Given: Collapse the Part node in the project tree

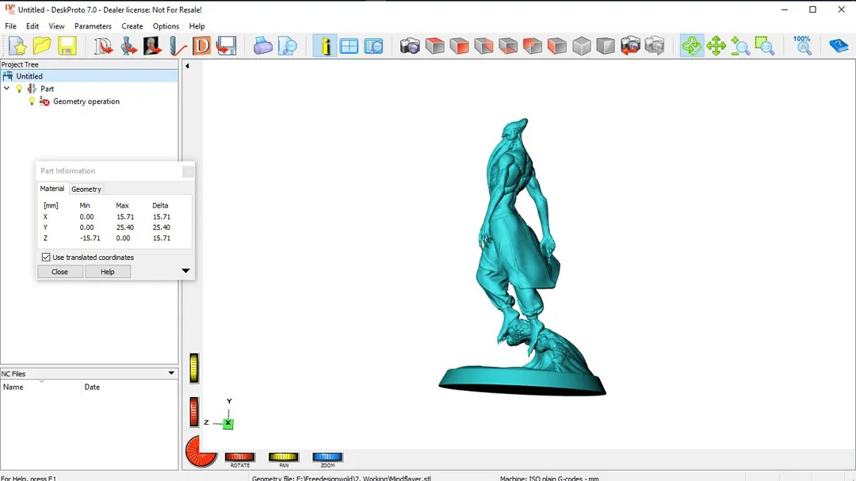Looking at the screenshot, I should (x=6, y=89).
